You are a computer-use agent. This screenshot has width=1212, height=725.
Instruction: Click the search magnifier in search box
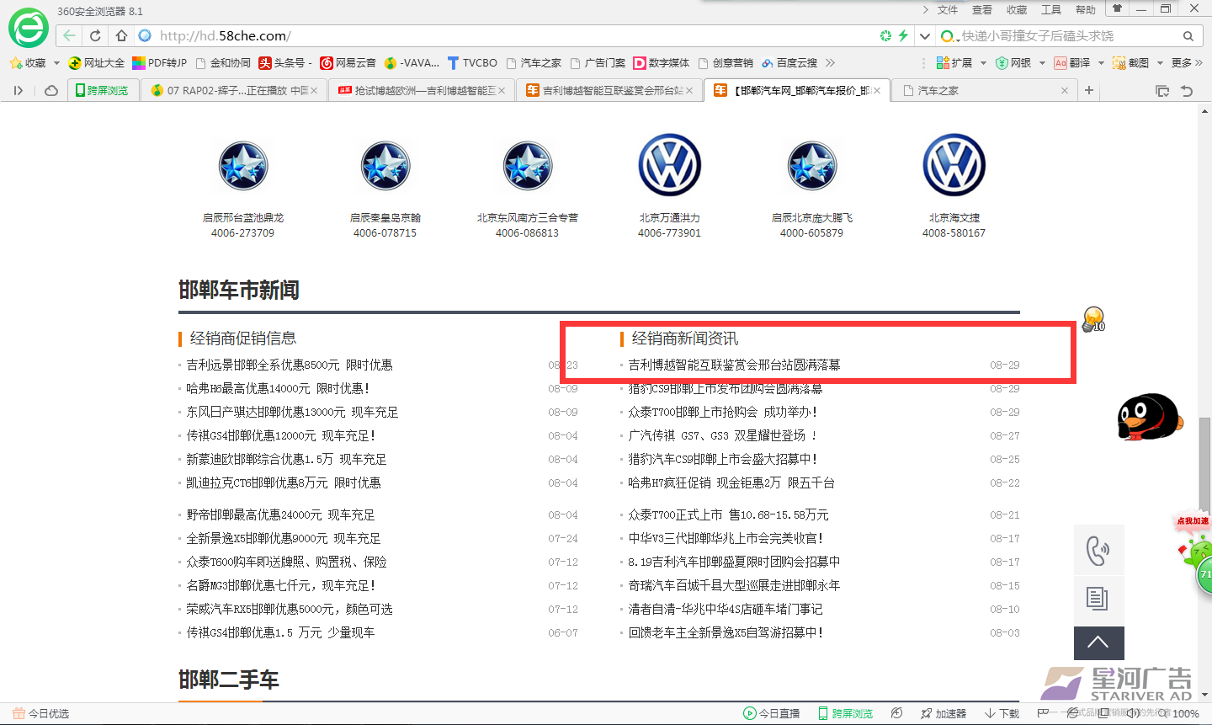(x=1188, y=36)
